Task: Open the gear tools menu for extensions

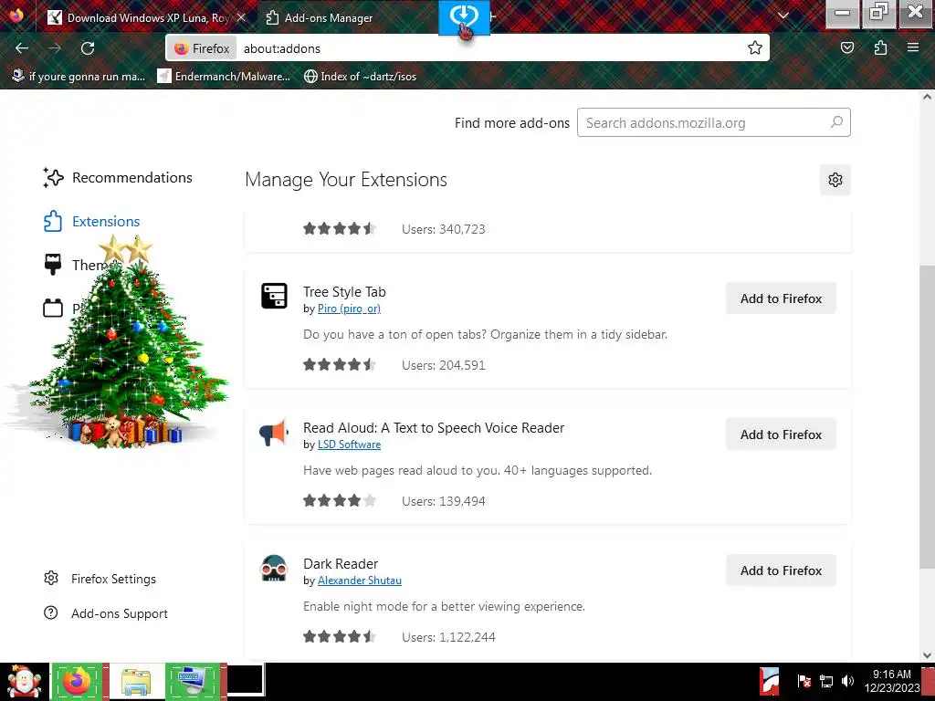Action: pyautogui.click(x=835, y=180)
